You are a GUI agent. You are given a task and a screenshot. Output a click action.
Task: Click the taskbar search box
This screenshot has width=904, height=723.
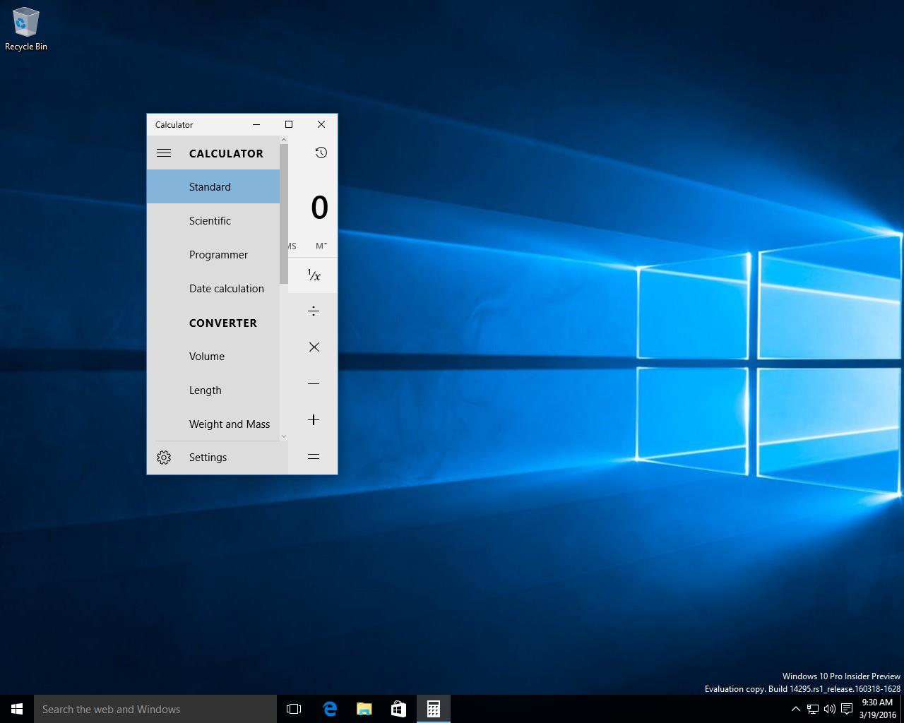155,709
